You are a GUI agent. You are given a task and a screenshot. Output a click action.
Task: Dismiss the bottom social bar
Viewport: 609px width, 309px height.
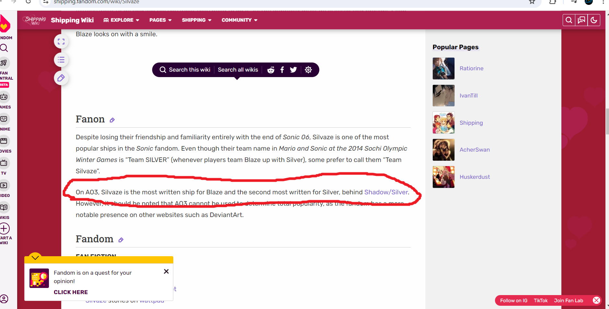[x=596, y=300]
